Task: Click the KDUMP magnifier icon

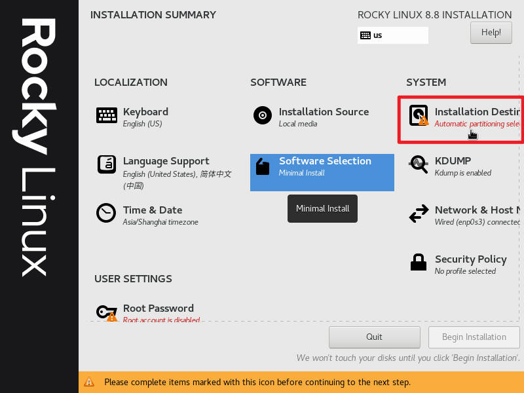Action: click(419, 164)
